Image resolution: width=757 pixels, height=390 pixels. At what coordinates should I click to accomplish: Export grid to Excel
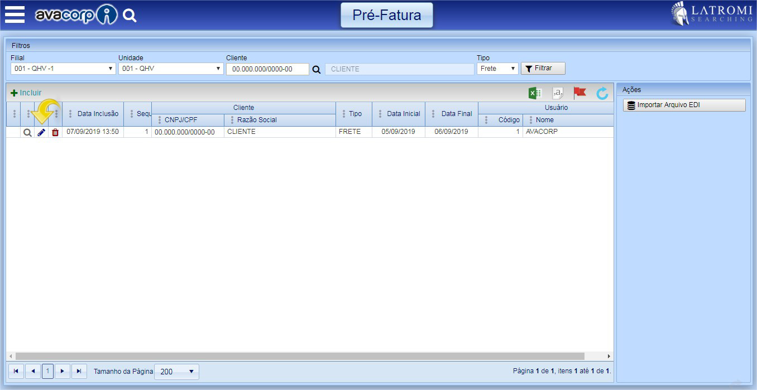(x=535, y=93)
